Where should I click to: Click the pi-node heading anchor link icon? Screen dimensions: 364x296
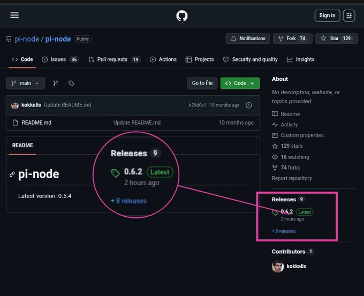12,174
